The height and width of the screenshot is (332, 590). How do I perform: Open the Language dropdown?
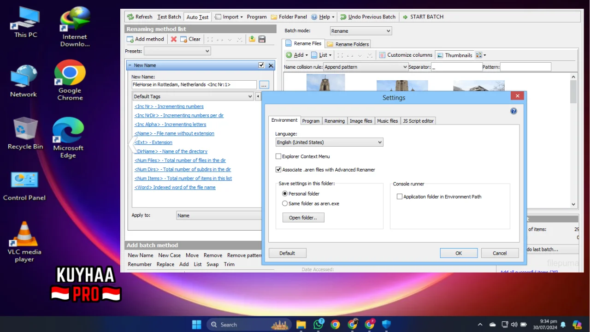coord(329,142)
